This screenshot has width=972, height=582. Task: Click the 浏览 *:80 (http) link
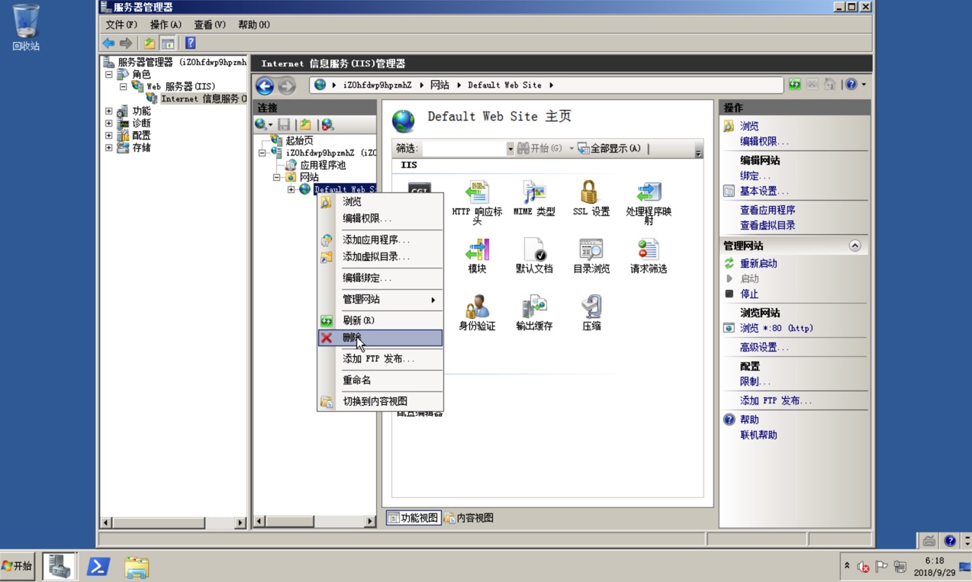click(x=777, y=328)
